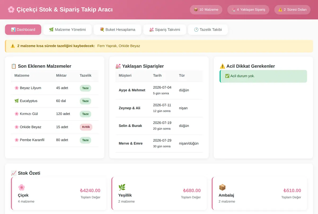Open the Selin & Burak order
The height and width of the screenshot is (214, 318).
click(159, 126)
